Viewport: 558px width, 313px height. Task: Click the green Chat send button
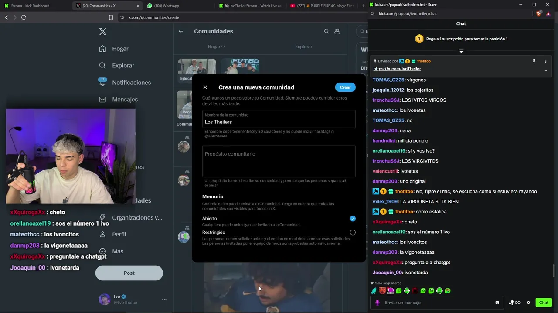[x=544, y=303]
